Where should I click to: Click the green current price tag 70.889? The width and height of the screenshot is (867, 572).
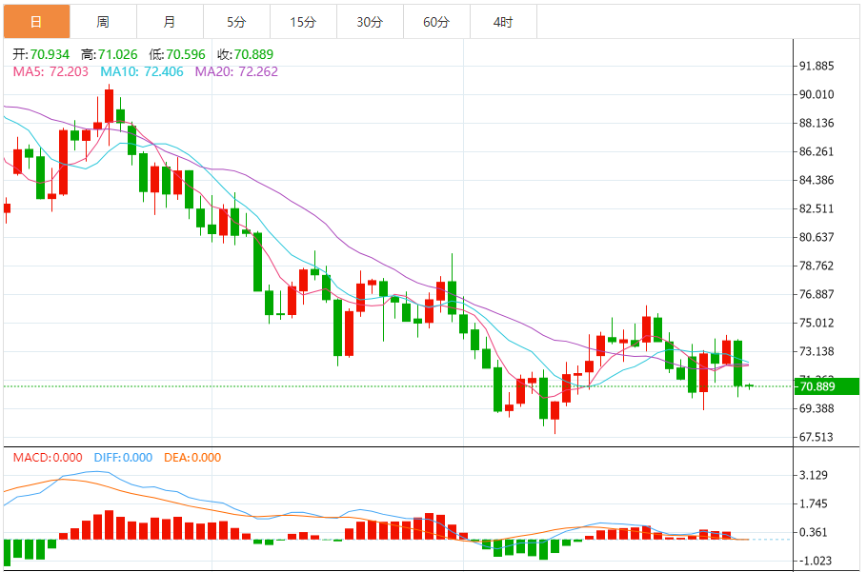(x=827, y=386)
